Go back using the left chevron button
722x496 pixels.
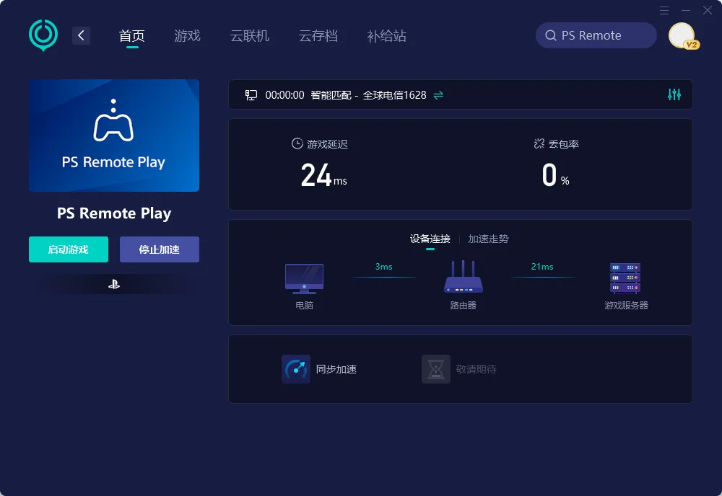tap(81, 35)
